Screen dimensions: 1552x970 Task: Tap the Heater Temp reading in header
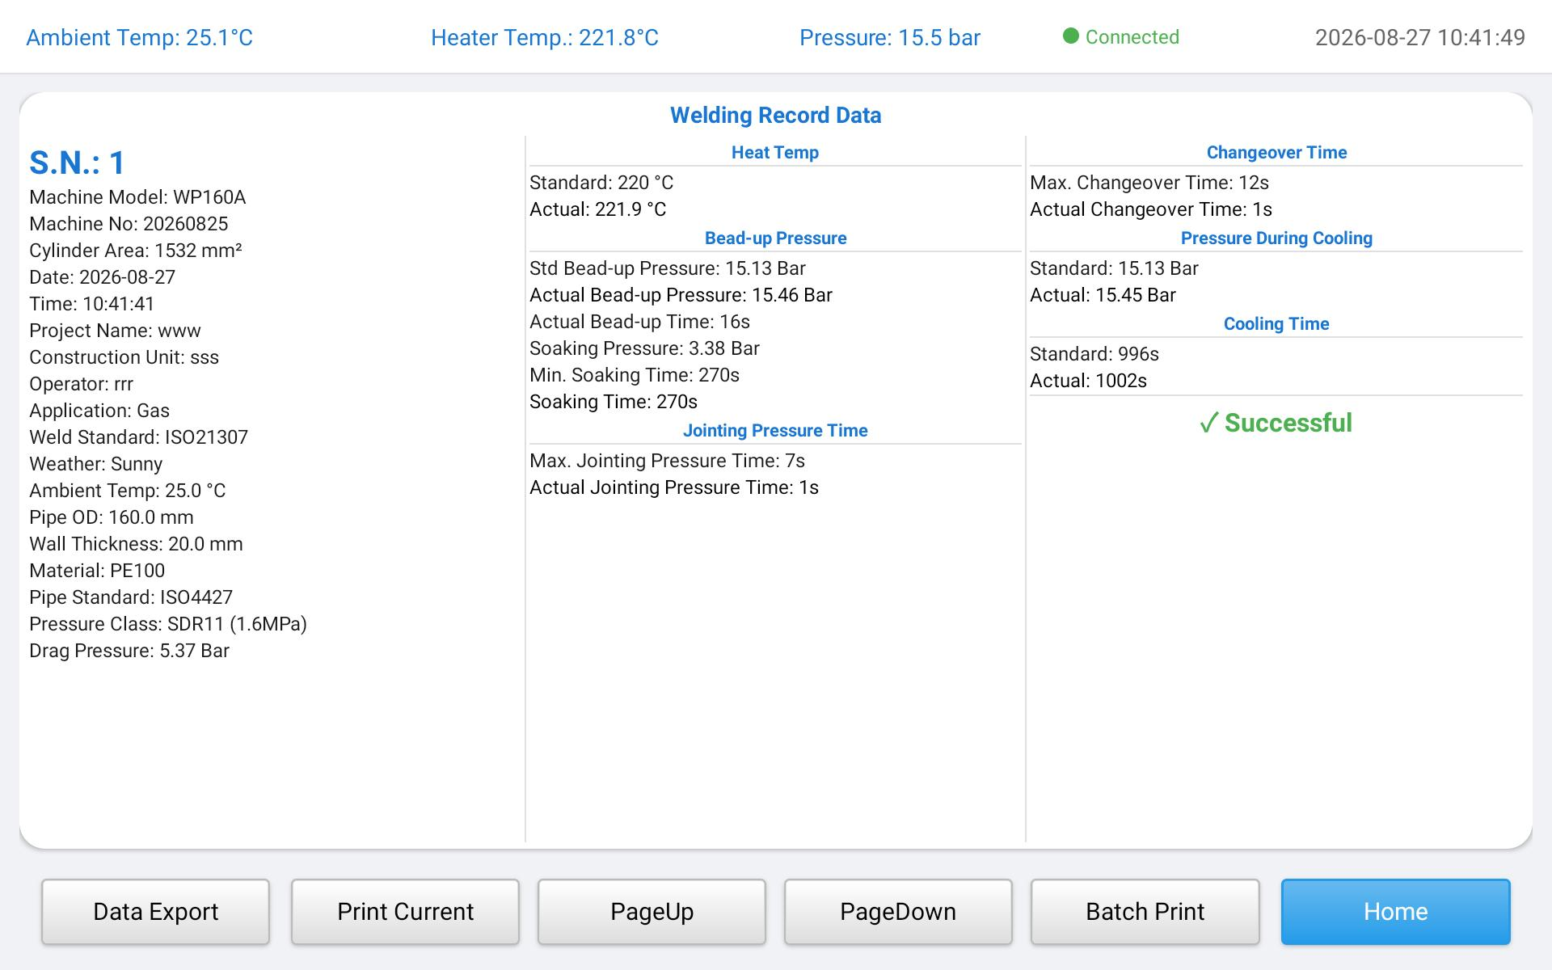(545, 38)
